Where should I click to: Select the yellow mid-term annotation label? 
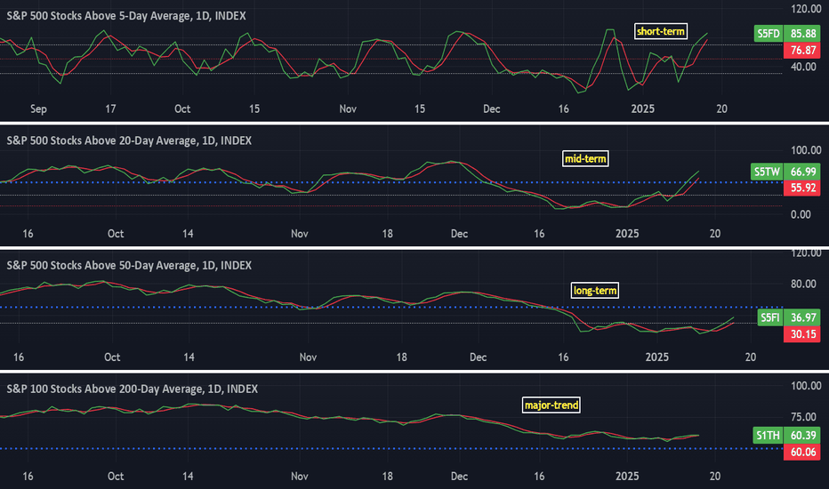coord(585,158)
